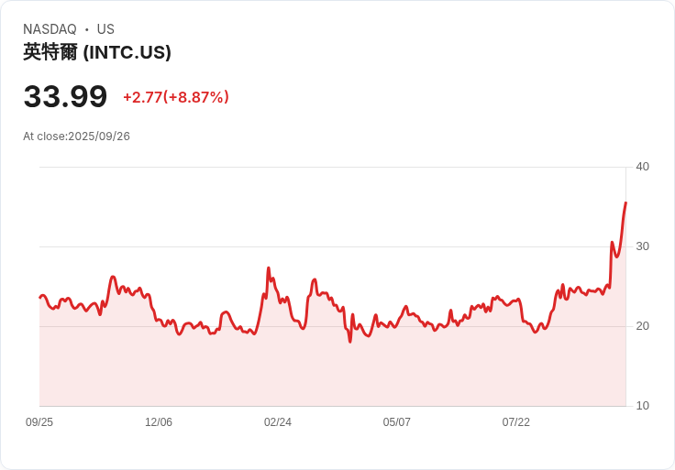675x470 pixels.
Task: Click the starting point of the price line
Action: point(40,297)
